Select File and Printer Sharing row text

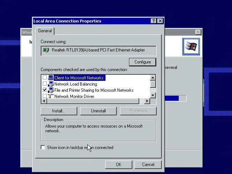point(94,90)
